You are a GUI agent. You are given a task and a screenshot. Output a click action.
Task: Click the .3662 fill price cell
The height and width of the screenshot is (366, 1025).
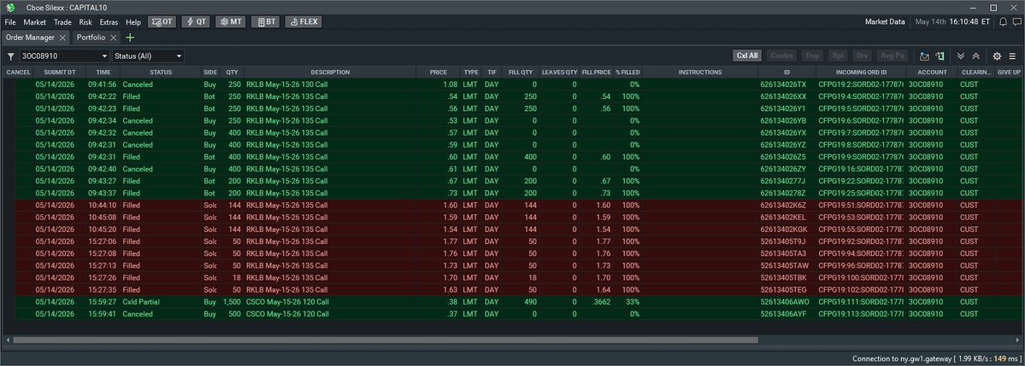point(601,302)
